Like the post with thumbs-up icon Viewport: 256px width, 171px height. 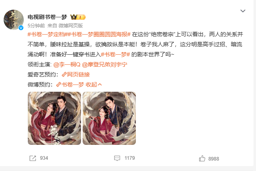(x=202, y=159)
